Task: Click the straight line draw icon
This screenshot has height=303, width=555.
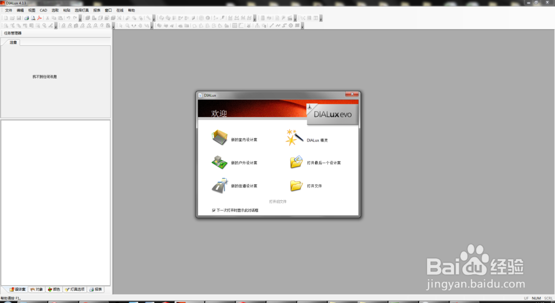Action: pos(271,26)
